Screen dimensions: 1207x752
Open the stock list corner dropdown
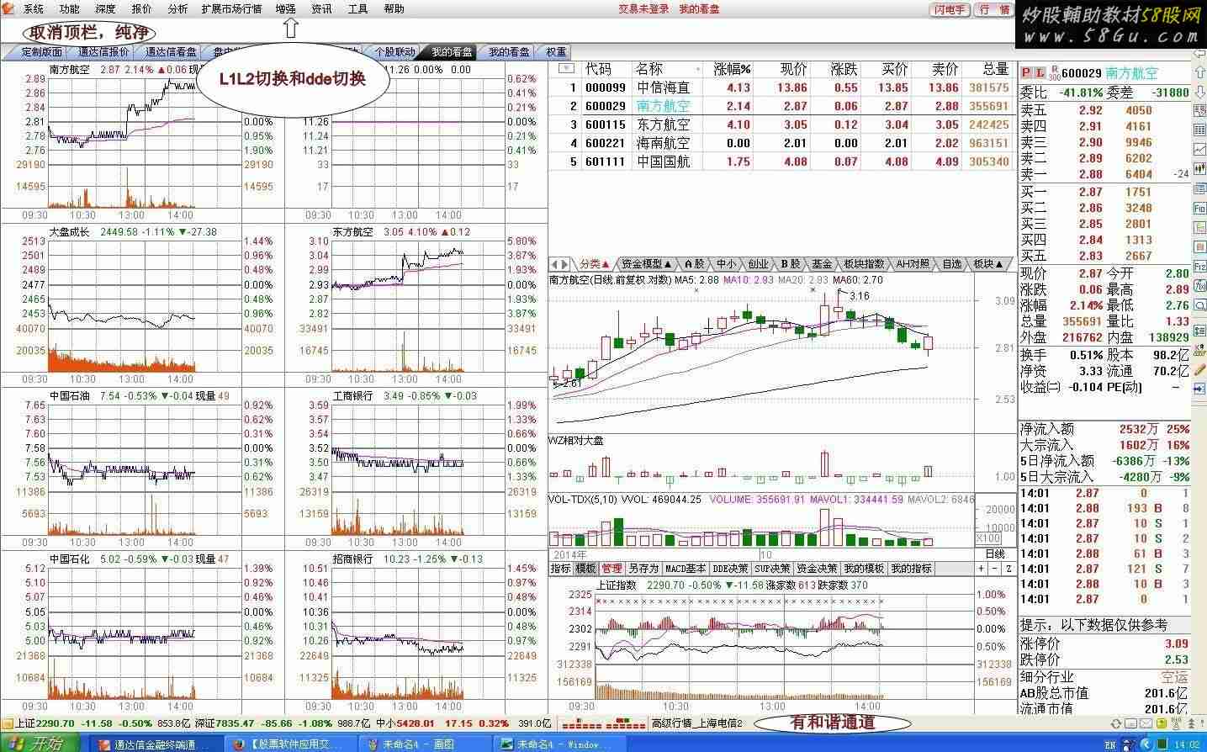(x=565, y=68)
